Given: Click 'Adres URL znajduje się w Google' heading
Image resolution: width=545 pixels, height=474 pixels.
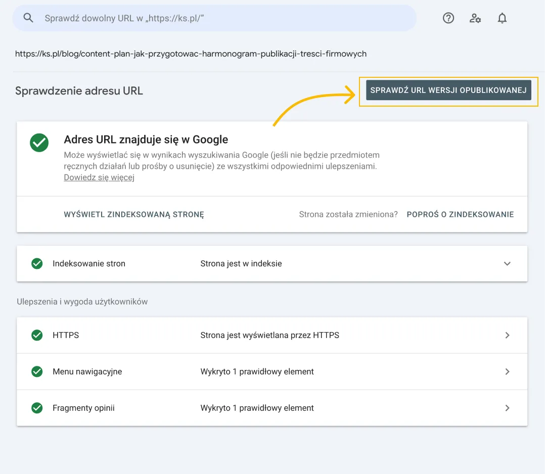Looking at the screenshot, I should click(146, 139).
